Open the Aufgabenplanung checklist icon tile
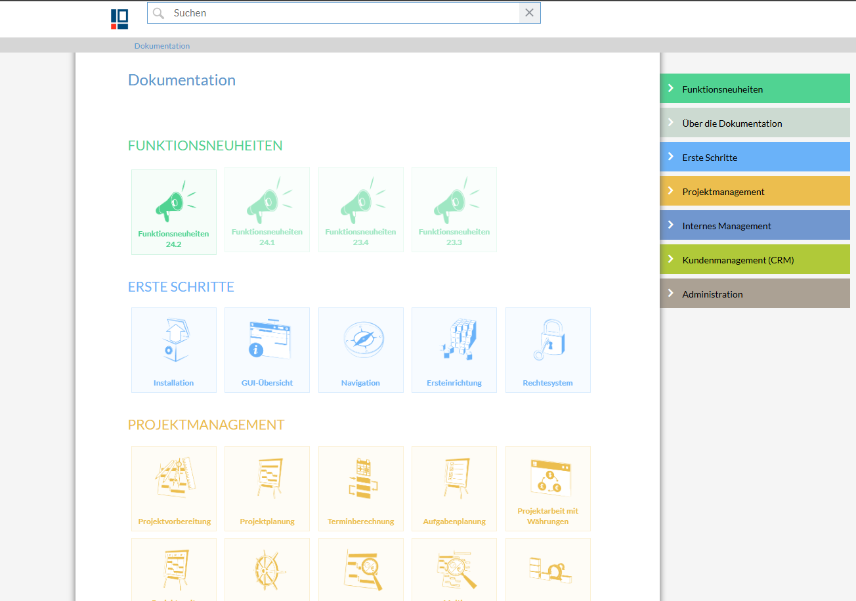 coord(454,489)
